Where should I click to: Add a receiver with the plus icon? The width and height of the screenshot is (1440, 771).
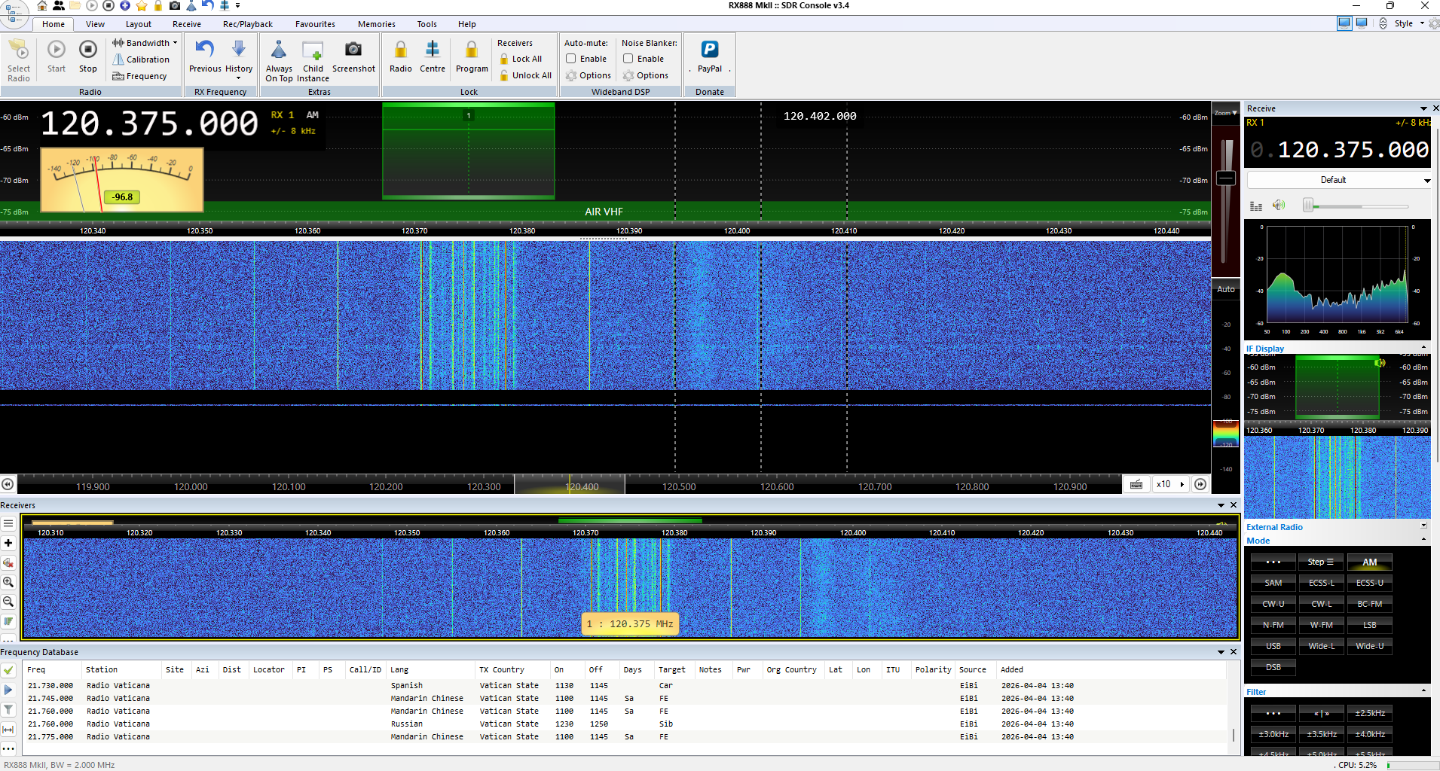(x=8, y=543)
